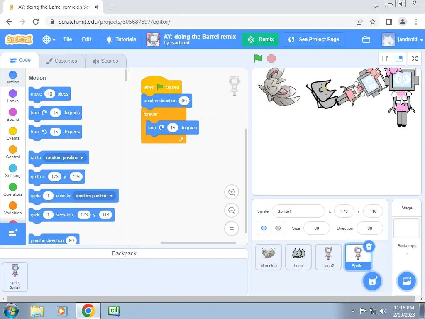Select the Looks category circle
This screenshot has height=319, width=425.
(x=13, y=93)
